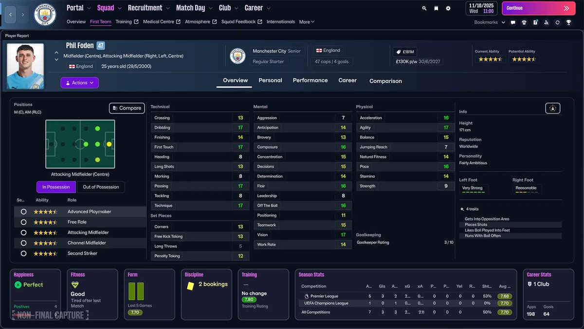Open the More submenu dropdown
The image size is (584, 329).
pyautogui.click(x=307, y=22)
